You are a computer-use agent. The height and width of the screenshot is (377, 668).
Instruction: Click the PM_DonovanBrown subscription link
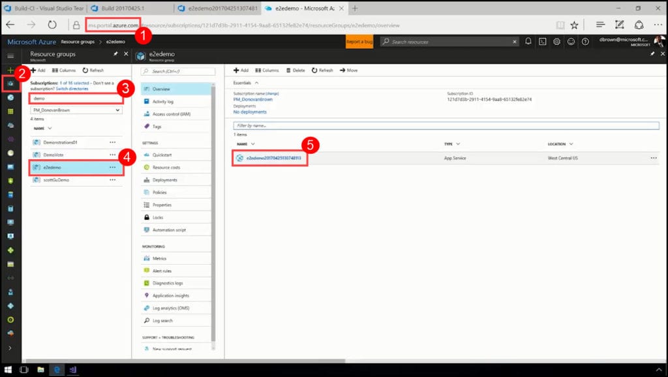(252, 99)
